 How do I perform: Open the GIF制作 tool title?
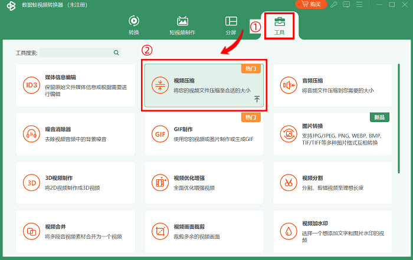[183, 129]
